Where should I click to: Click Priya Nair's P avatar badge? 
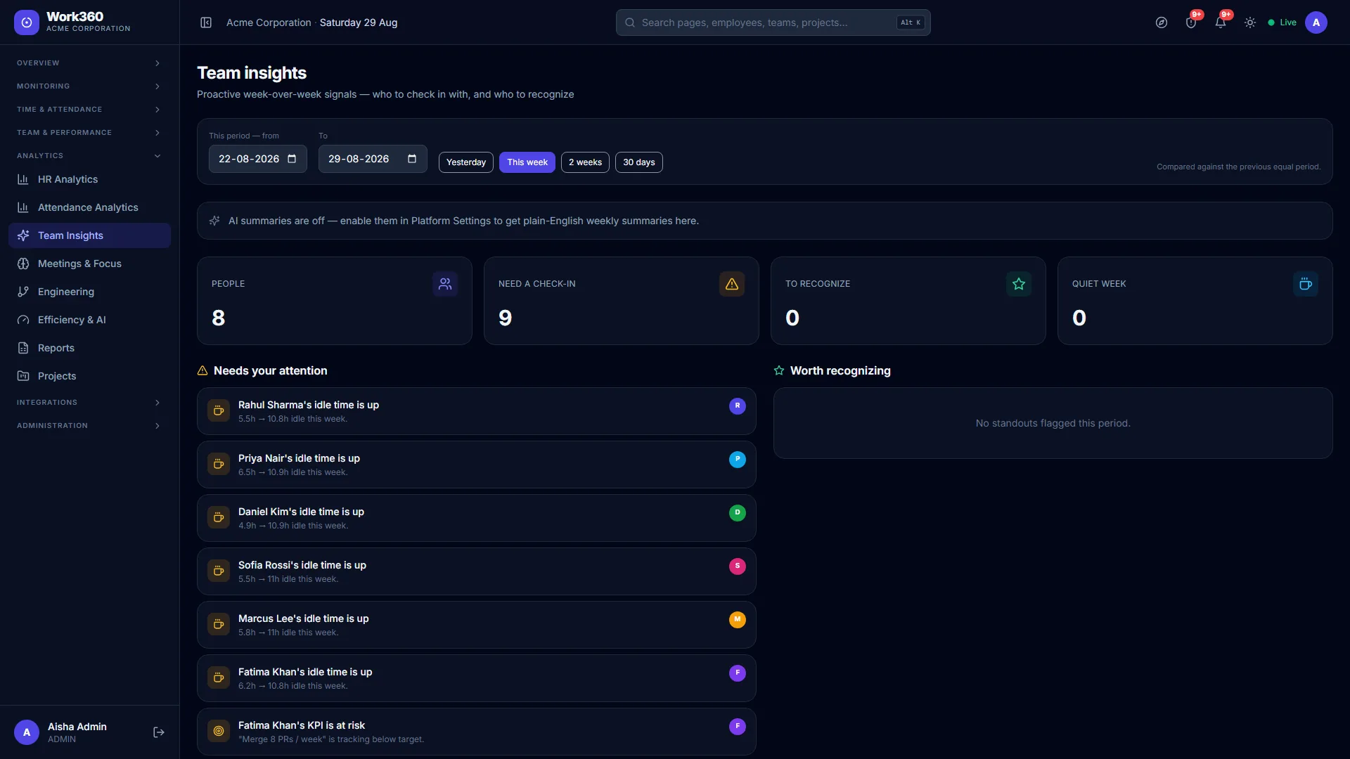click(738, 459)
